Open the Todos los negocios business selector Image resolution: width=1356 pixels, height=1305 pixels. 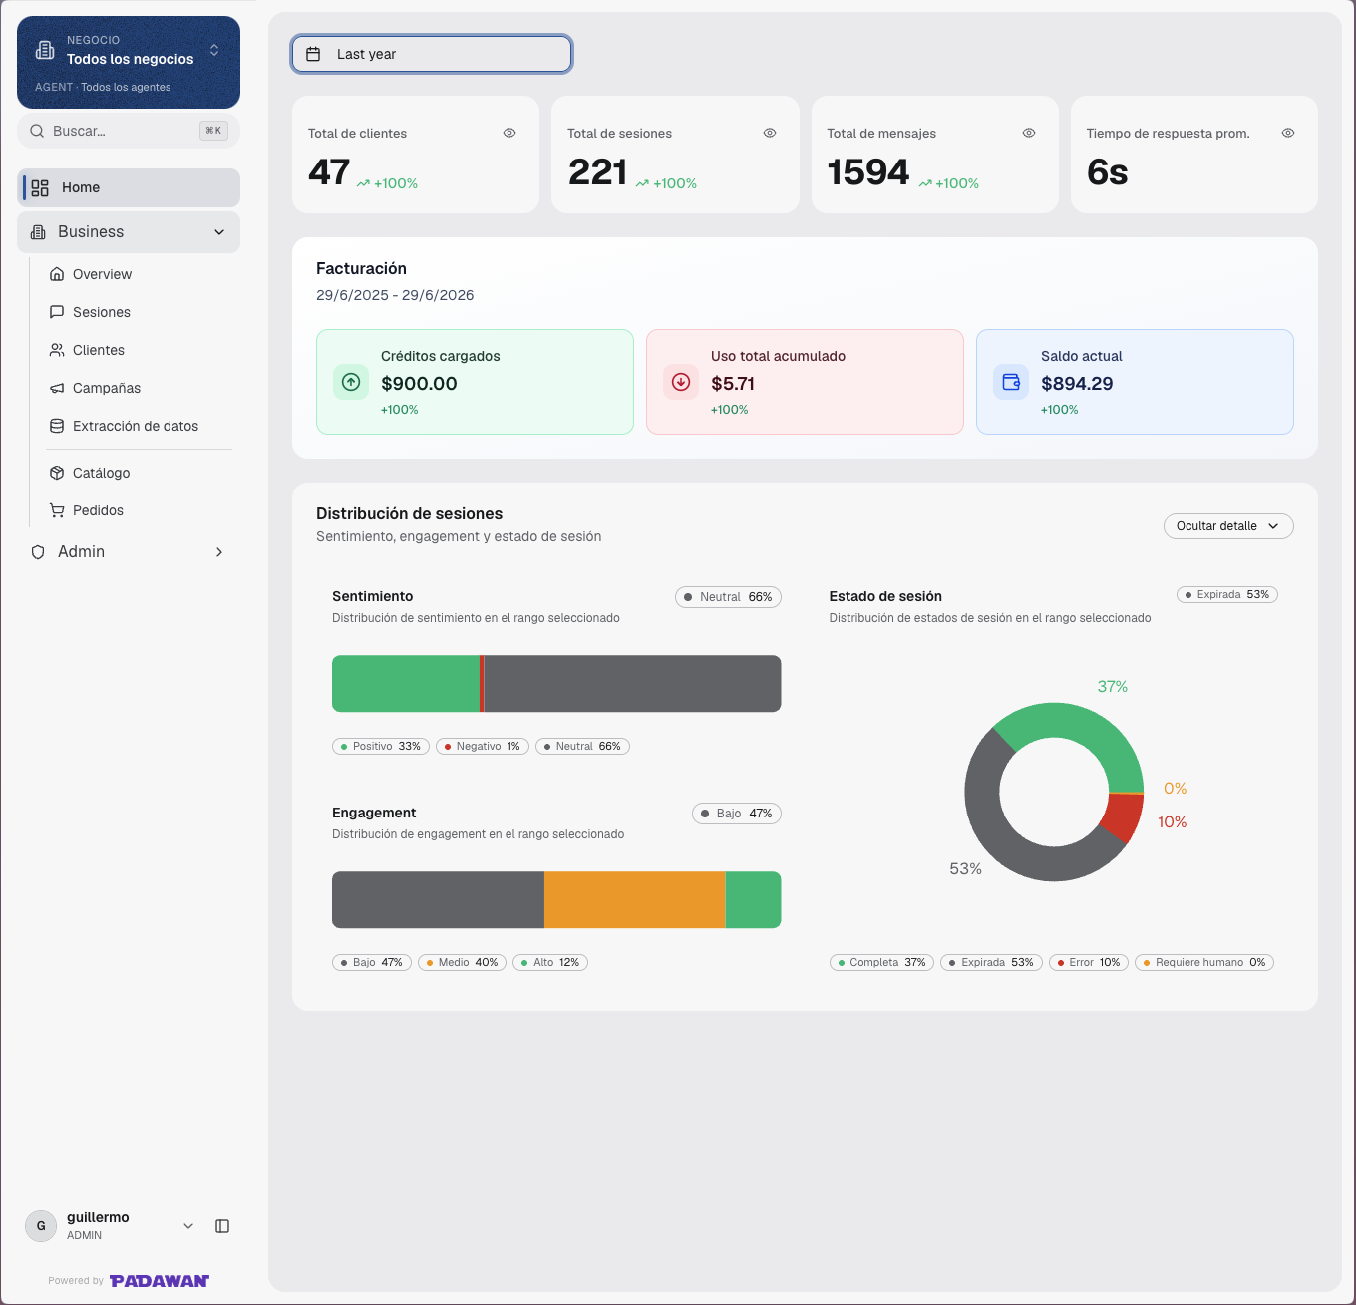pyautogui.click(x=129, y=62)
